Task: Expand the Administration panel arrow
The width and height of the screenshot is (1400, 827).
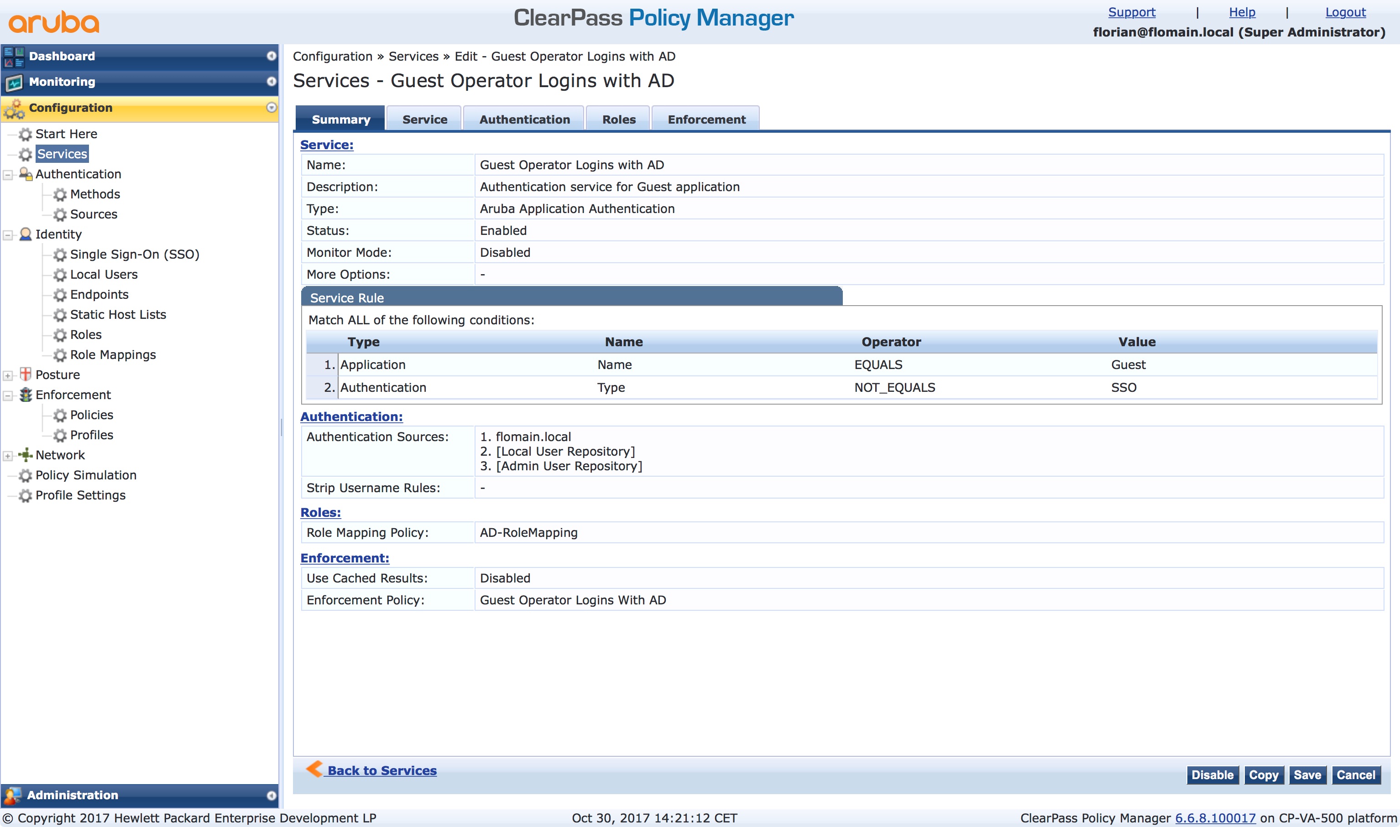Action: [x=272, y=795]
